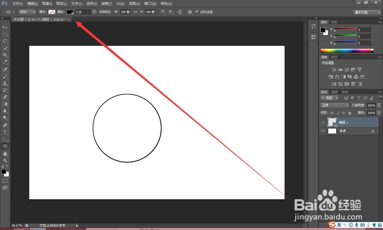Viewport: 383px width, 230px height.
Task: Switch to the 通道 tab
Action: [334, 92]
